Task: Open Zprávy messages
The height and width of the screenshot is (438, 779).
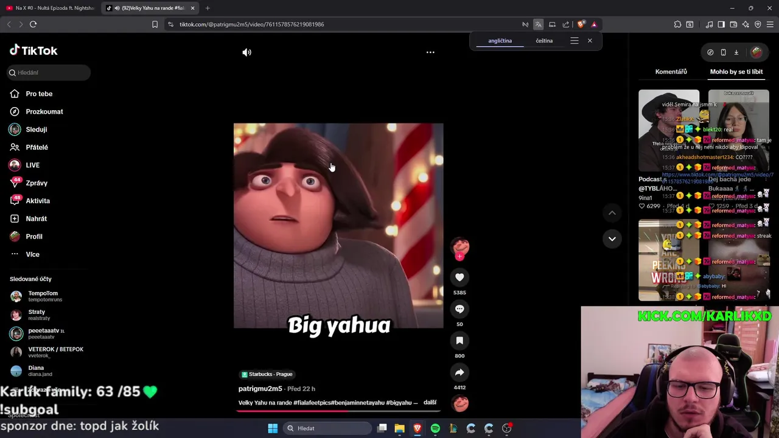Action: point(37,183)
